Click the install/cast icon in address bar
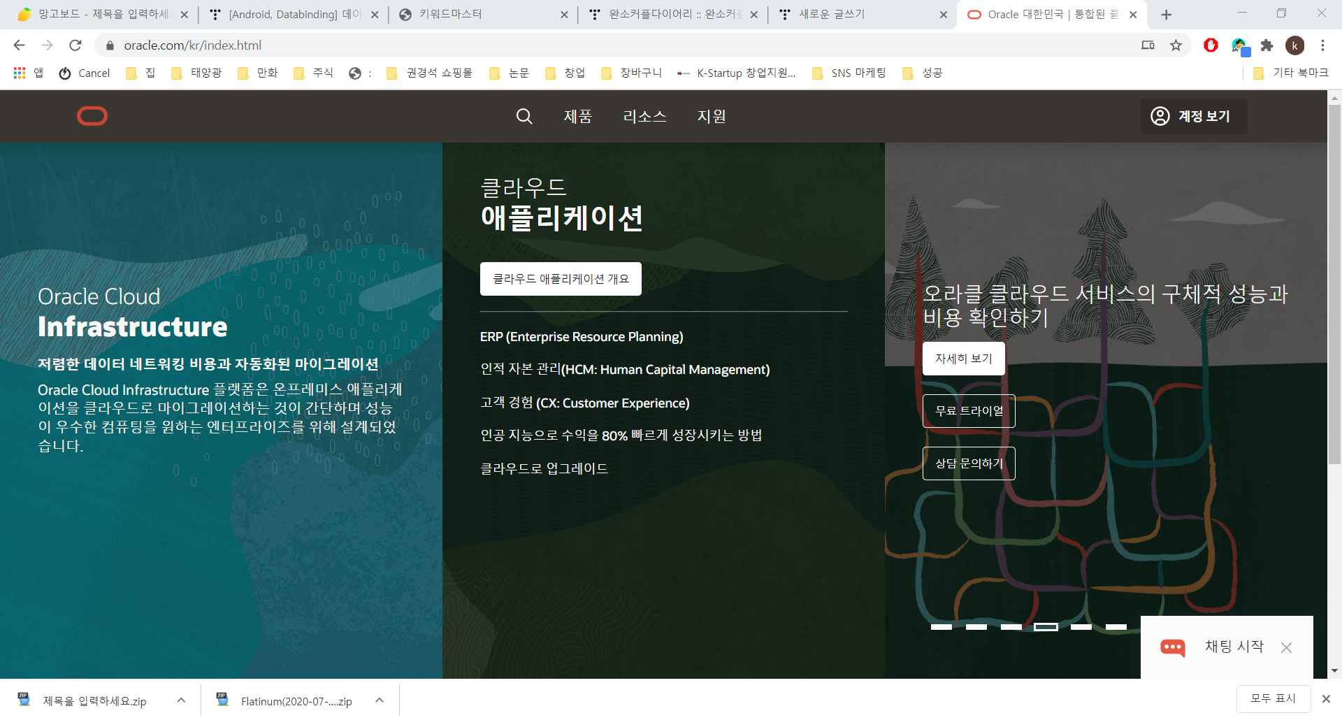Viewport: 1342px width, 720px height. [x=1148, y=45]
